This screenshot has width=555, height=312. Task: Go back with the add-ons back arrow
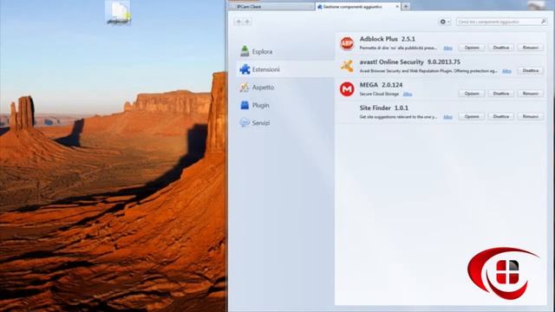click(x=238, y=22)
